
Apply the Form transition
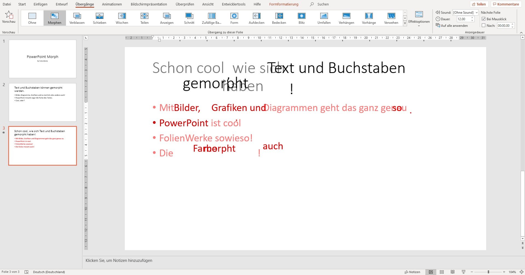tap(234, 18)
